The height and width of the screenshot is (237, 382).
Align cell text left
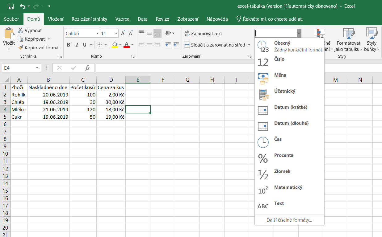click(x=141, y=45)
